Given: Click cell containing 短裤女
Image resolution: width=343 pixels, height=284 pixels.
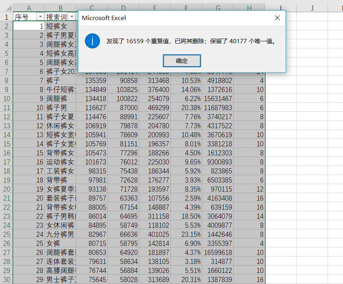Looking at the screenshot, I should (x=61, y=26).
